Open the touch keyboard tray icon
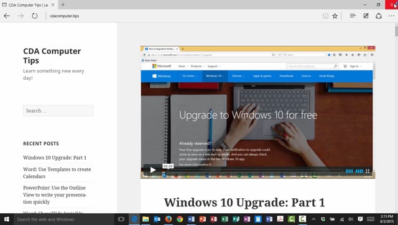The width and height of the screenshot is (398, 225). (x=371, y=219)
